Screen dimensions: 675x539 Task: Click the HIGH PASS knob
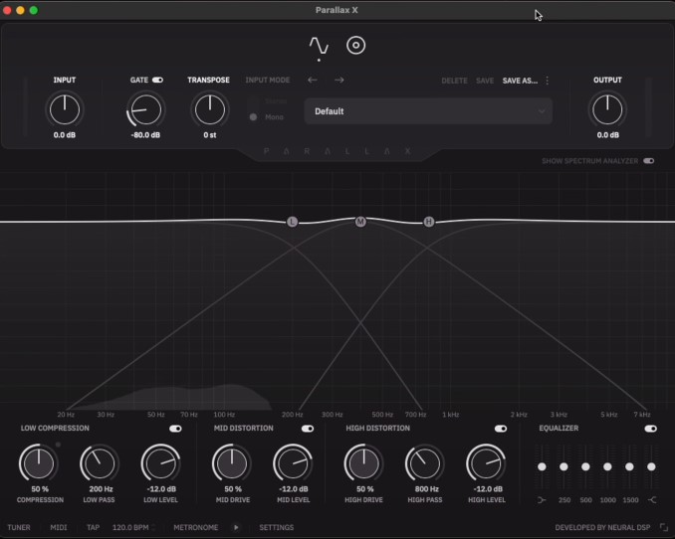pos(425,463)
